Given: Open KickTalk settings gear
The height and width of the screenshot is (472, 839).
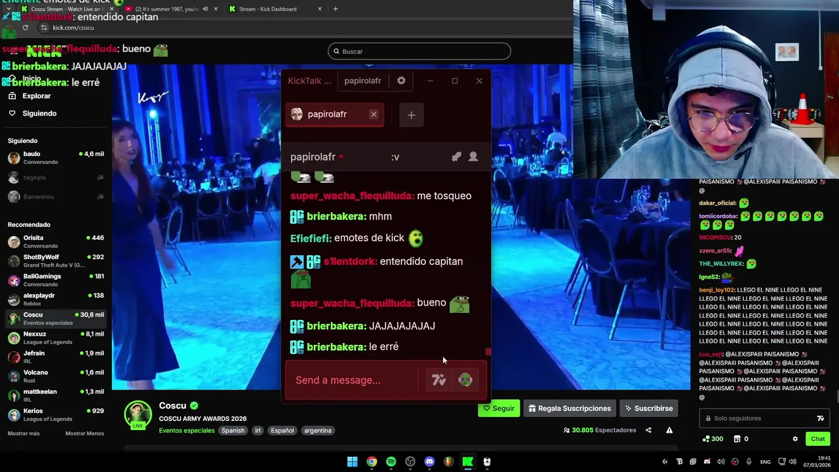Looking at the screenshot, I should (x=401, y=81).
